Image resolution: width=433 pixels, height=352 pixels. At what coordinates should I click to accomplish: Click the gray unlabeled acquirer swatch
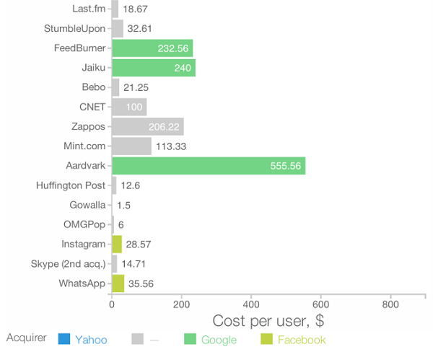[x=138, y=339]
